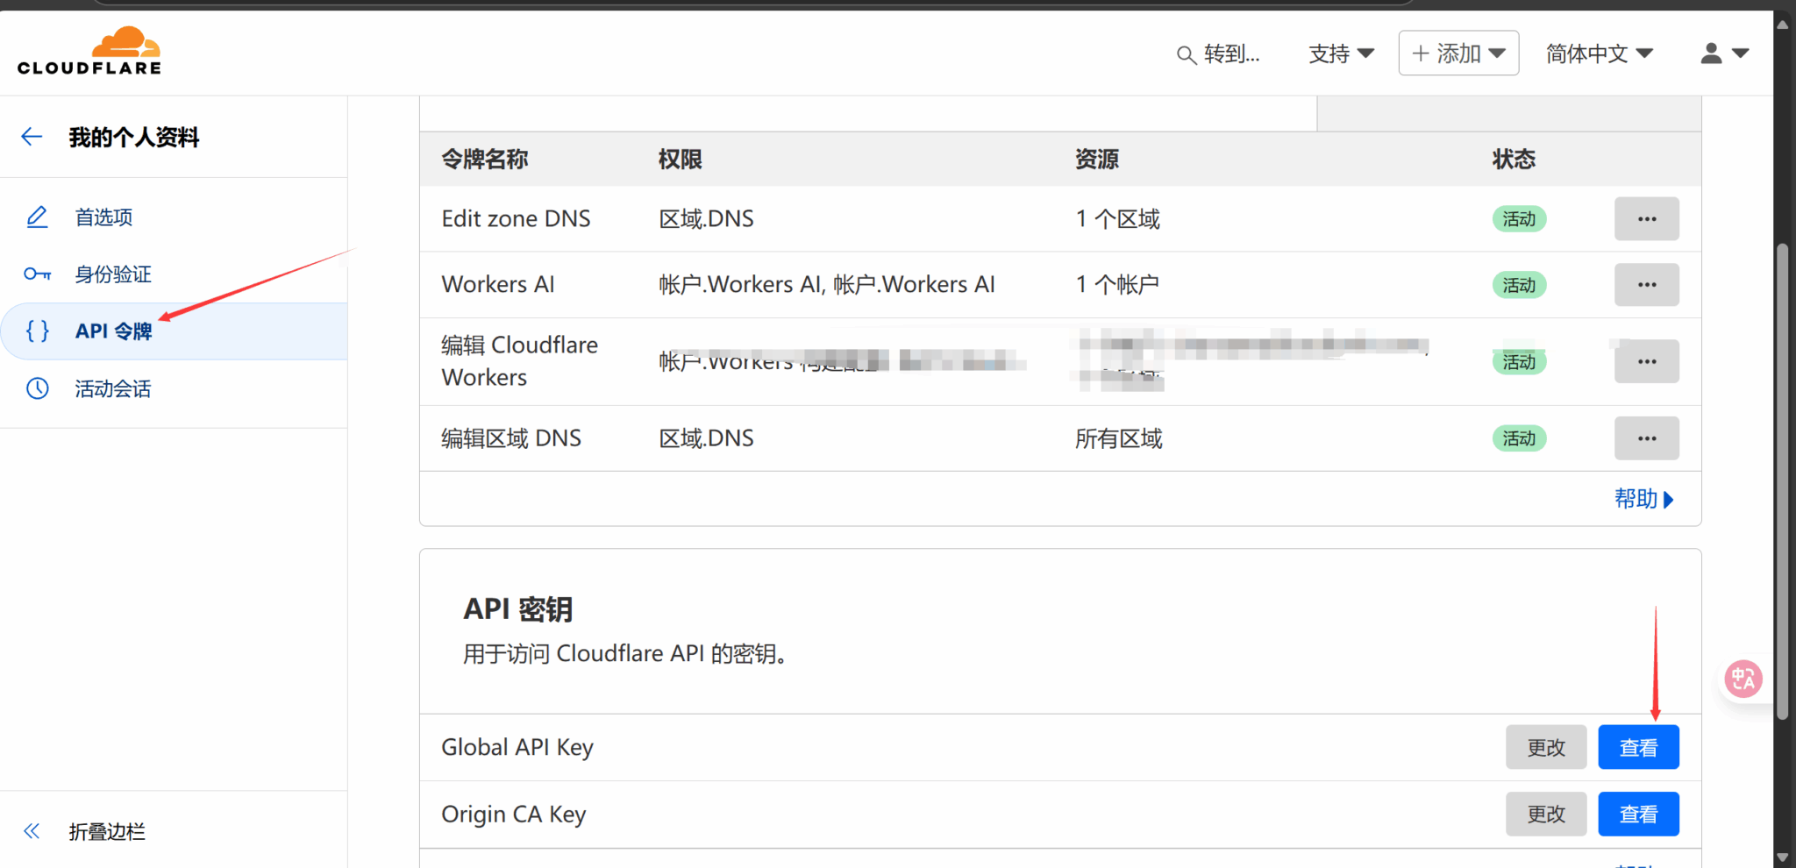This screenshot has height=868, width=1796.
Task: Click the scrollbar down arrow
Action: pos(1782,857)
